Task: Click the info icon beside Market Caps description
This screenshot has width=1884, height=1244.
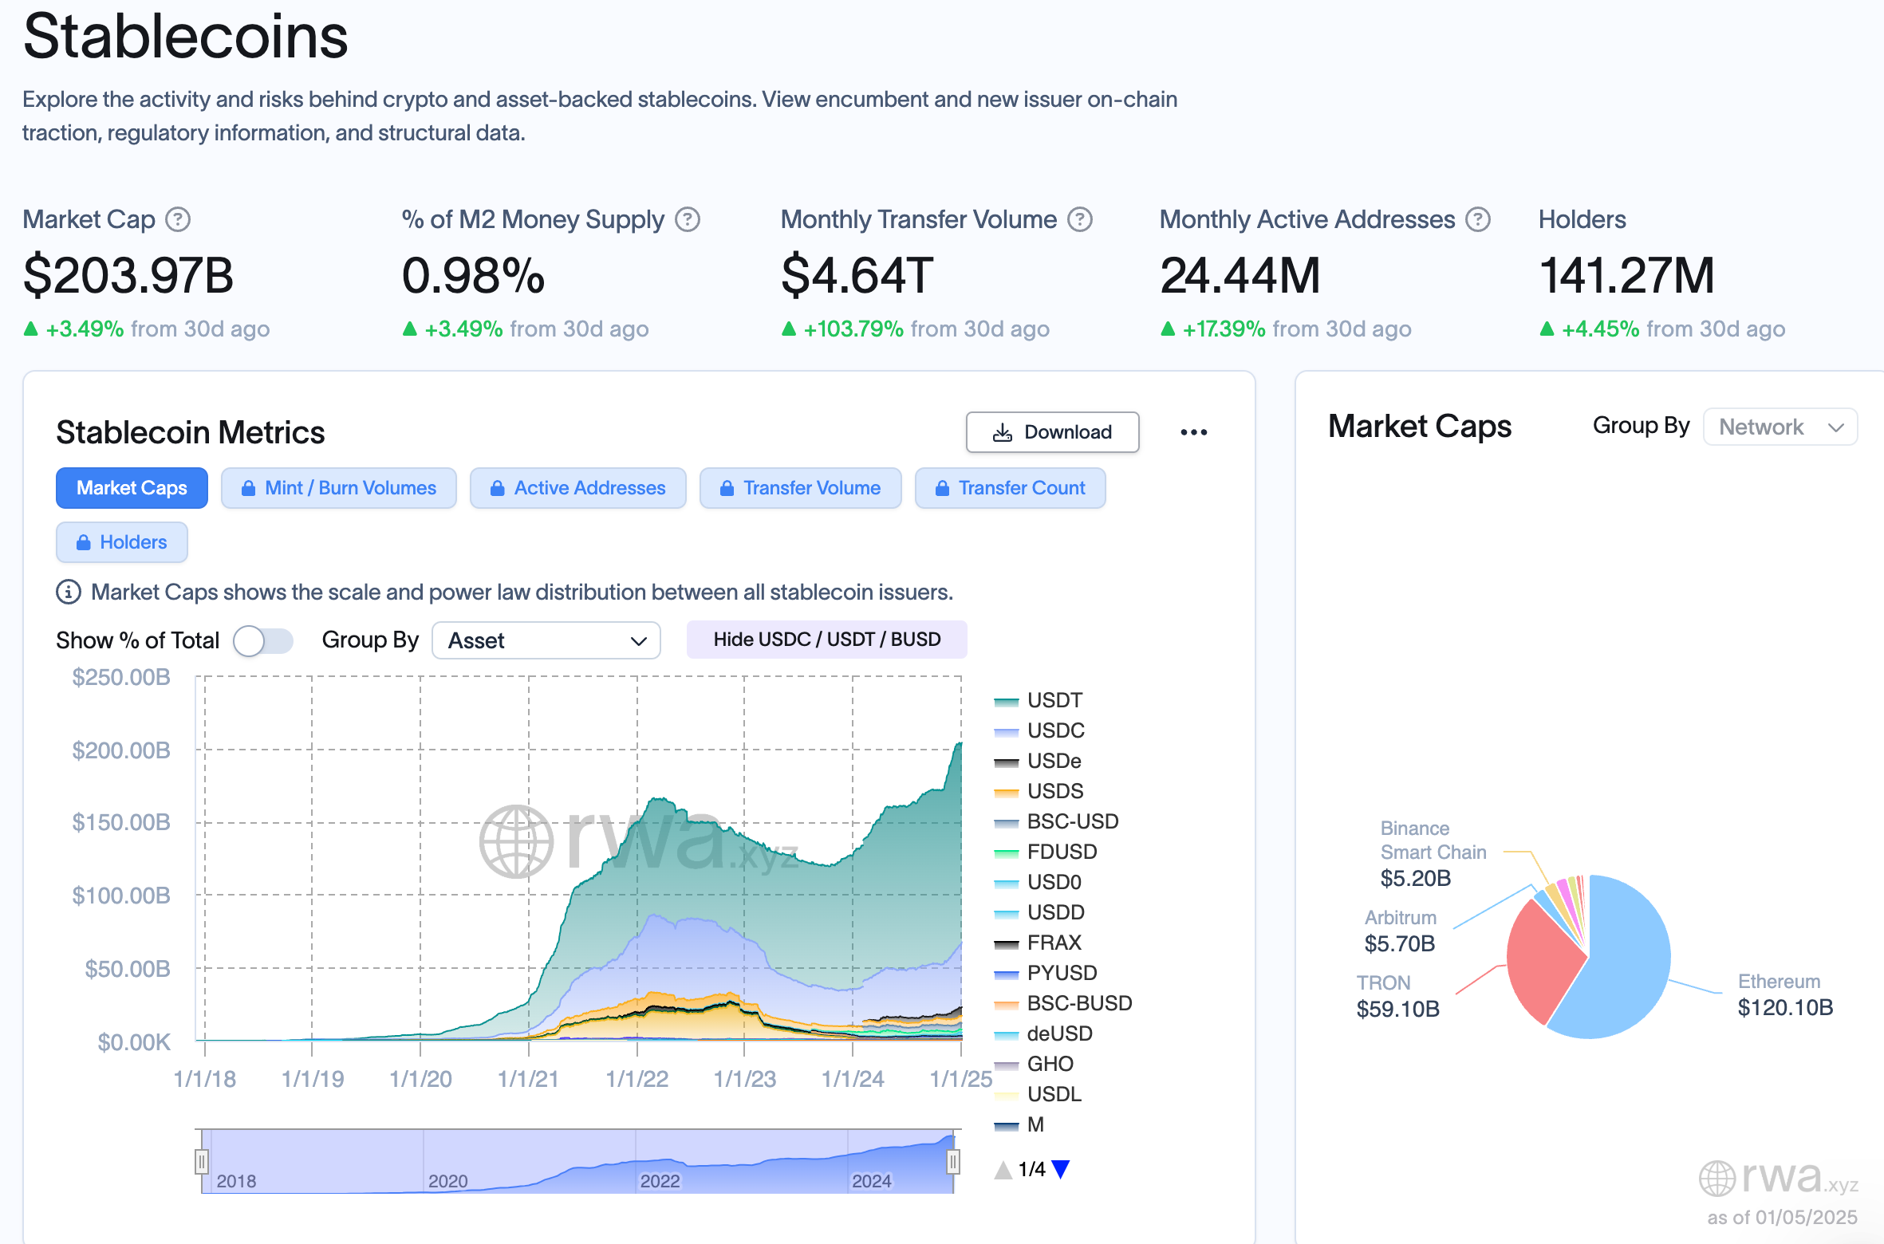Action: click(69, 592)
